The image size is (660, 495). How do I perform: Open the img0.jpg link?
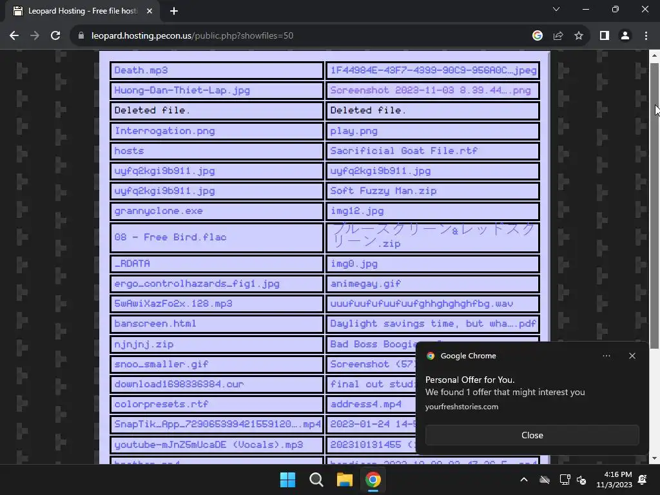(x=354, y=264)
